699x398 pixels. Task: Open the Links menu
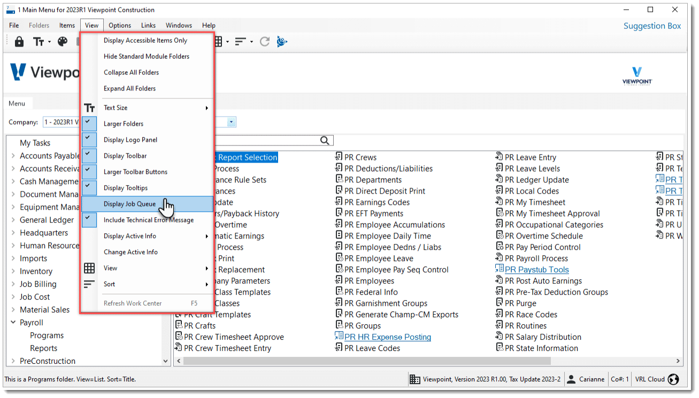point(148,25)
